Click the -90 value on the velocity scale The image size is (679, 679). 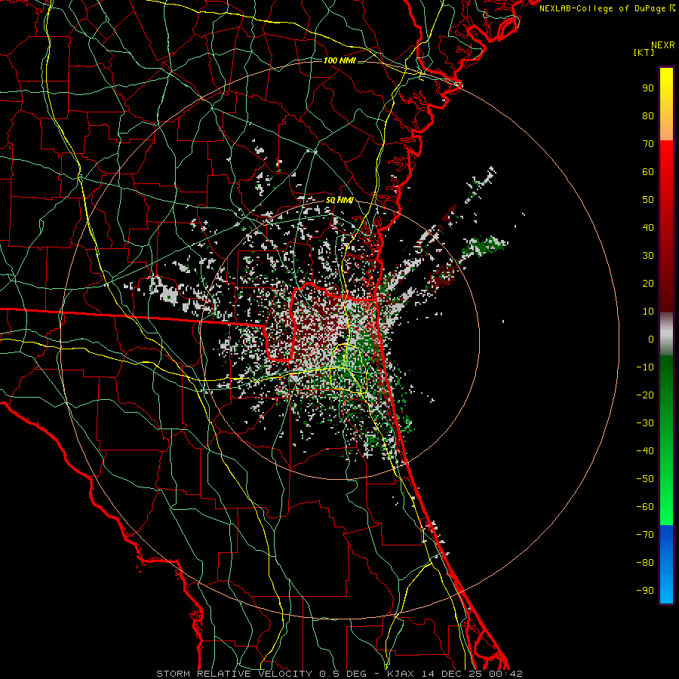point(645,591)
